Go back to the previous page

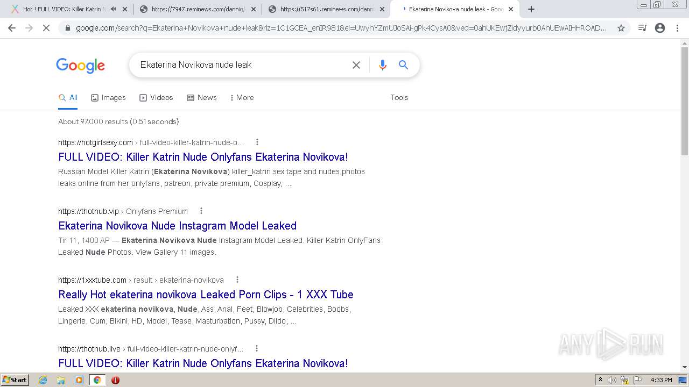coord(12,28)
